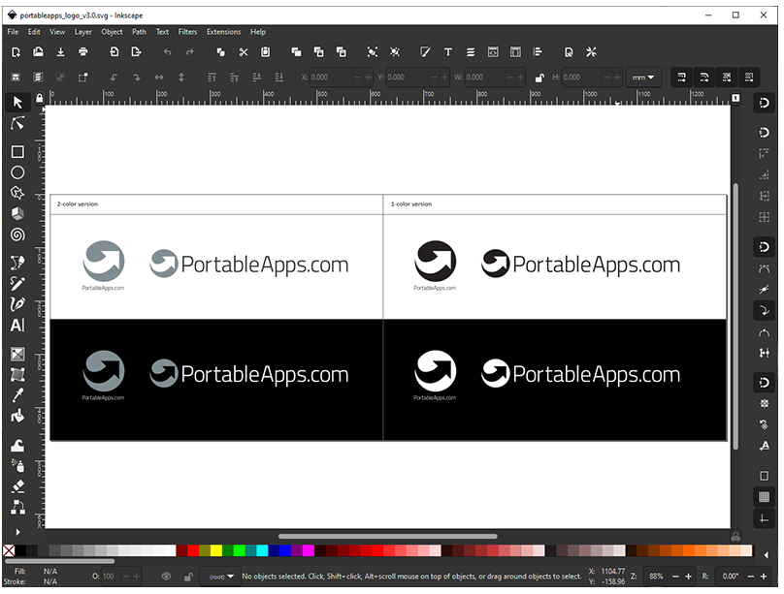Viewport: 784px width, 594px height.
Task: Open the Path menu
Action: 139,31
